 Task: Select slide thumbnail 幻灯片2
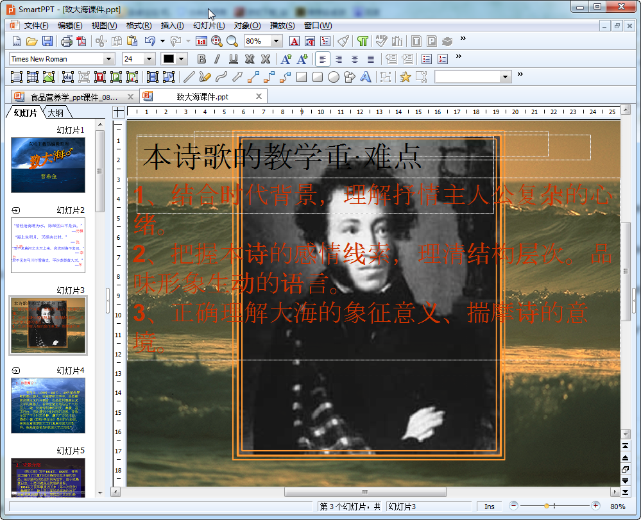pyautogui.click(x=48, y=245)
